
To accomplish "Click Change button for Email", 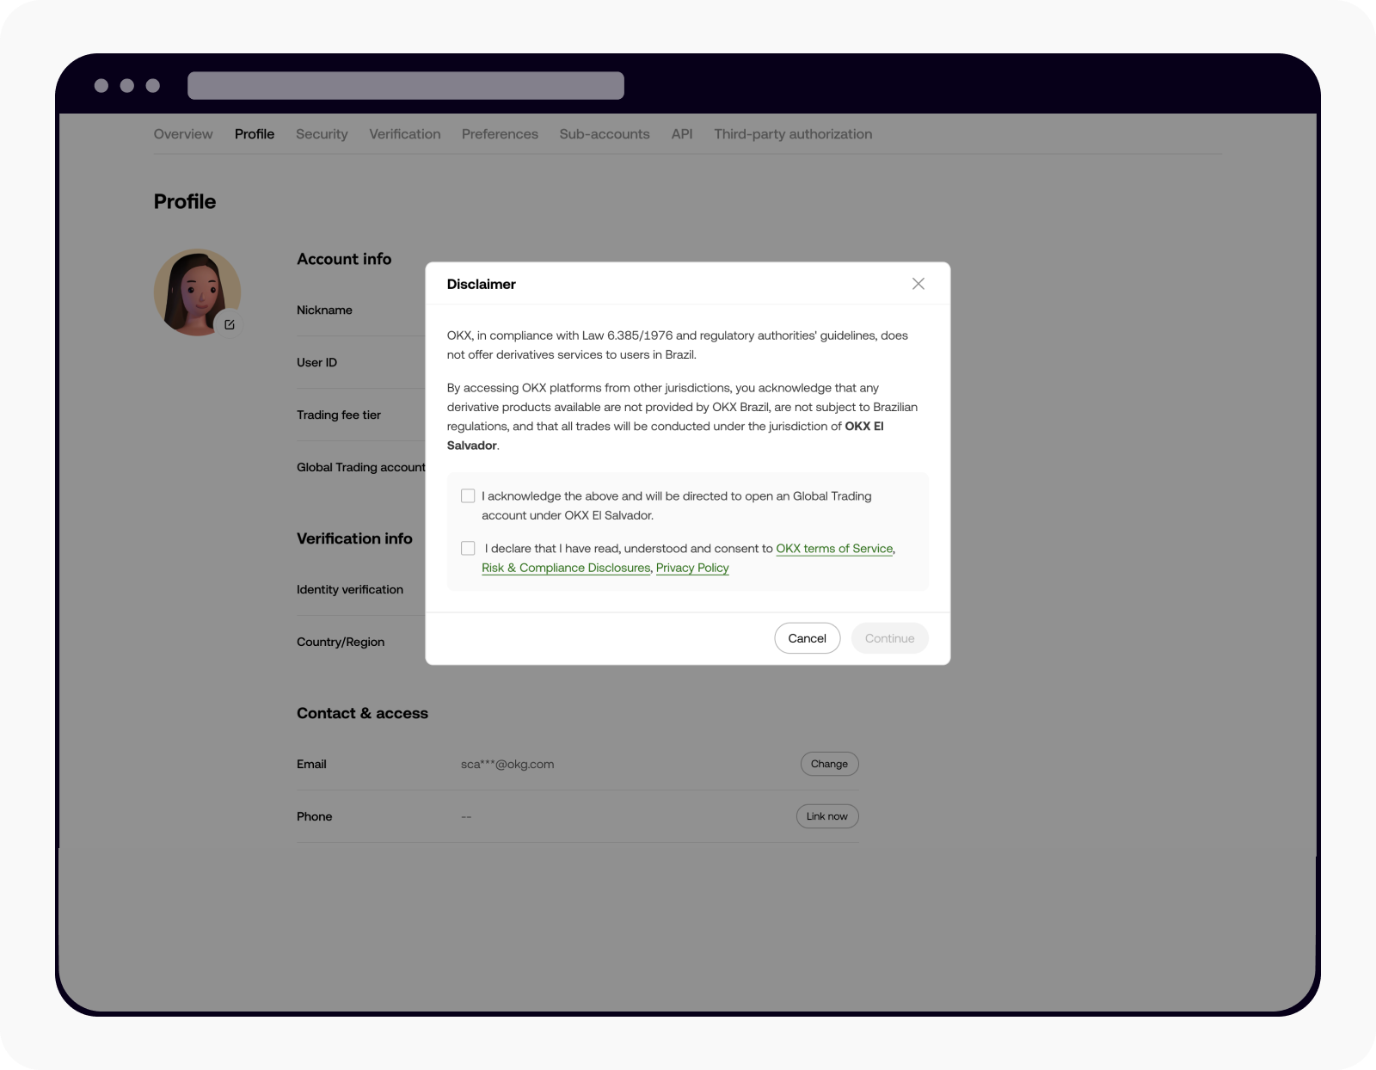I will coord(829,764).
